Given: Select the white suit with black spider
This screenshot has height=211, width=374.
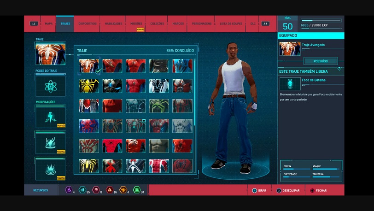Looking at the screenshot, I should click(159, 86).
